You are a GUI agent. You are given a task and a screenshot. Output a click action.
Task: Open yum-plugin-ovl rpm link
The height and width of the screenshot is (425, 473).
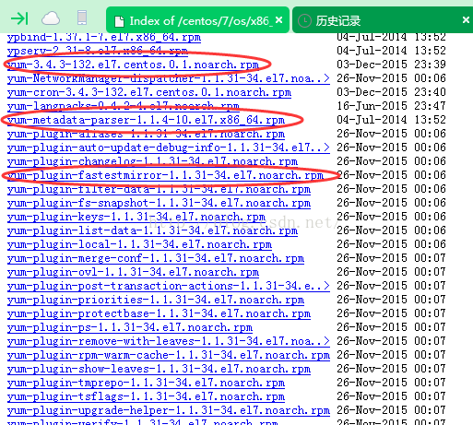click(x=133, y=272)
